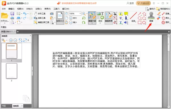Open the hamburger menu in title bar
The image size is (171, 109).
pos(154,3)
